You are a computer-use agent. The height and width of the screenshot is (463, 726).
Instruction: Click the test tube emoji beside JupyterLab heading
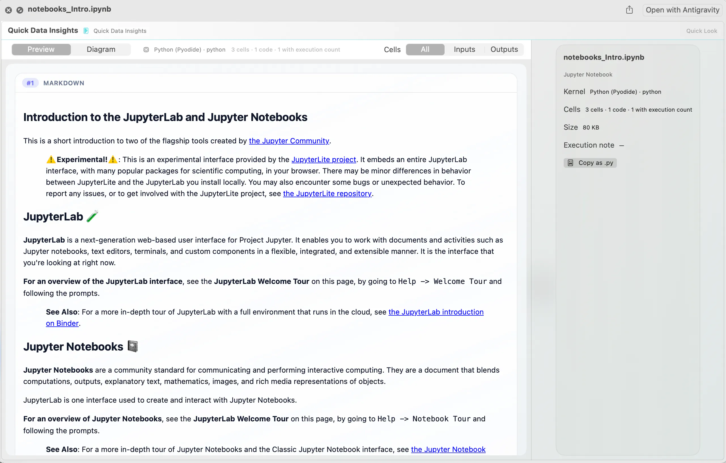pyautogui.click(x=92, y=216)
